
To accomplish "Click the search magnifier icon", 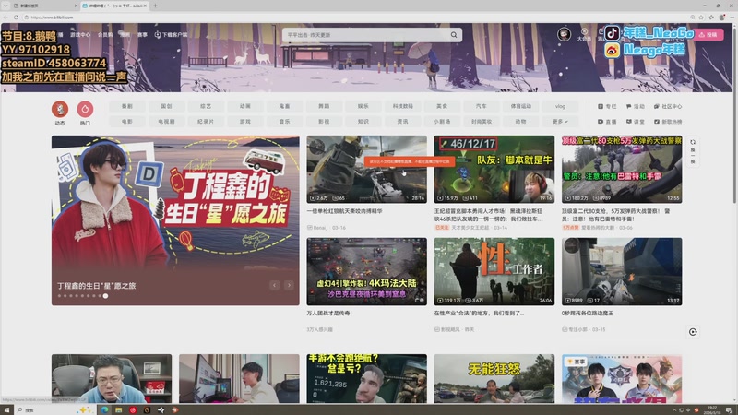I will coord(454,35).
